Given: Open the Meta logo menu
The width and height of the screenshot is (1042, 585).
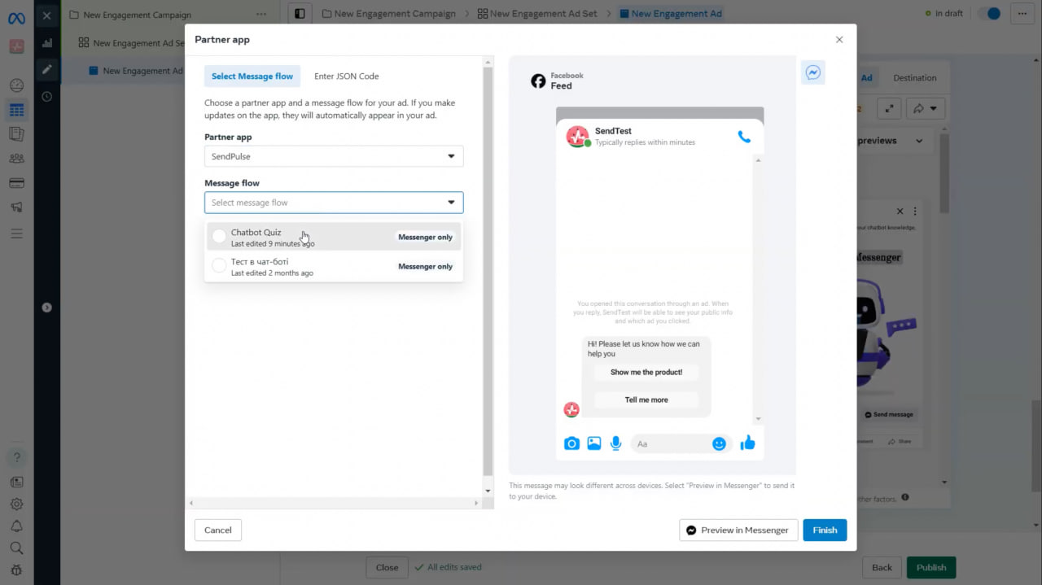Looking at the screenshot, I should (x=16, y=18).
